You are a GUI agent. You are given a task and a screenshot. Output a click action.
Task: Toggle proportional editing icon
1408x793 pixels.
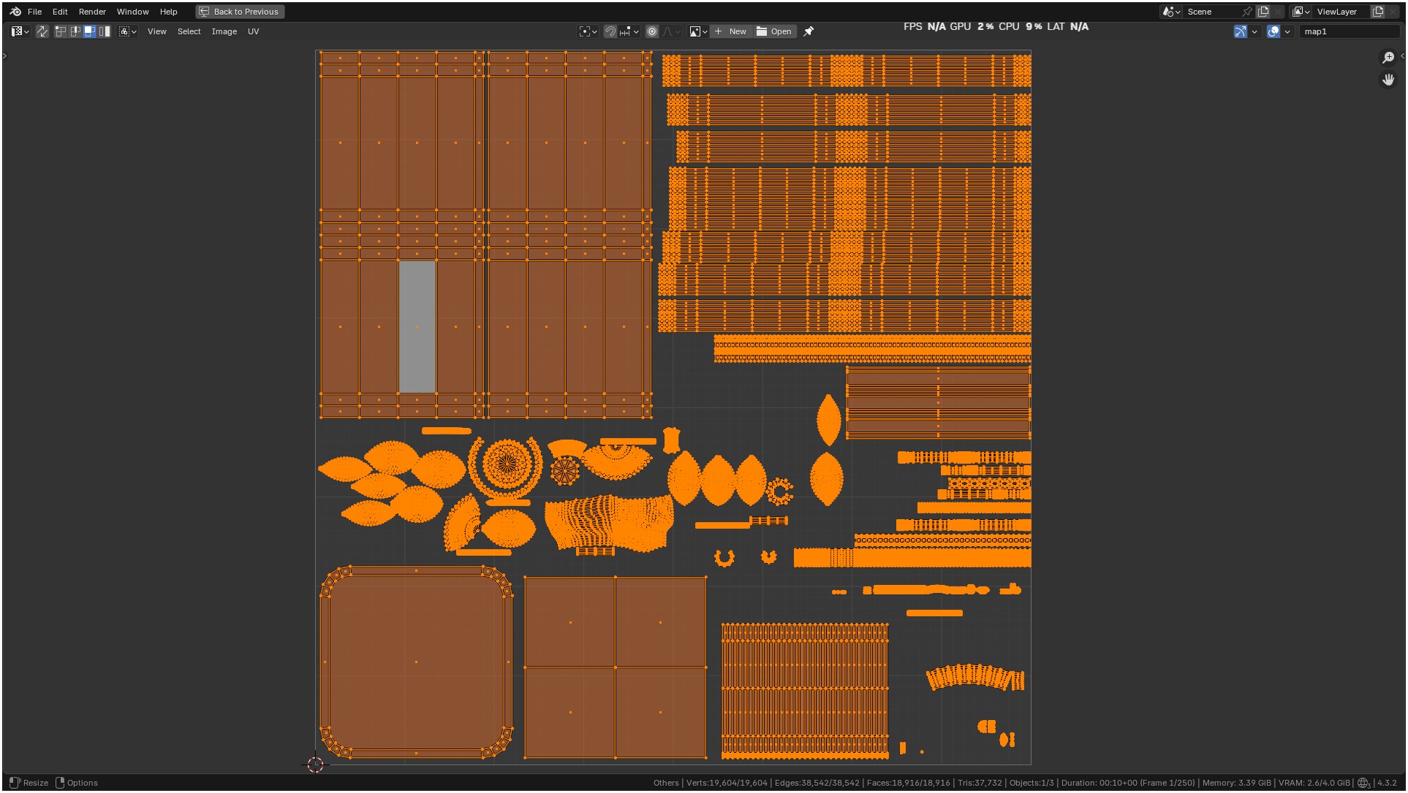click(x=652, y=31)
